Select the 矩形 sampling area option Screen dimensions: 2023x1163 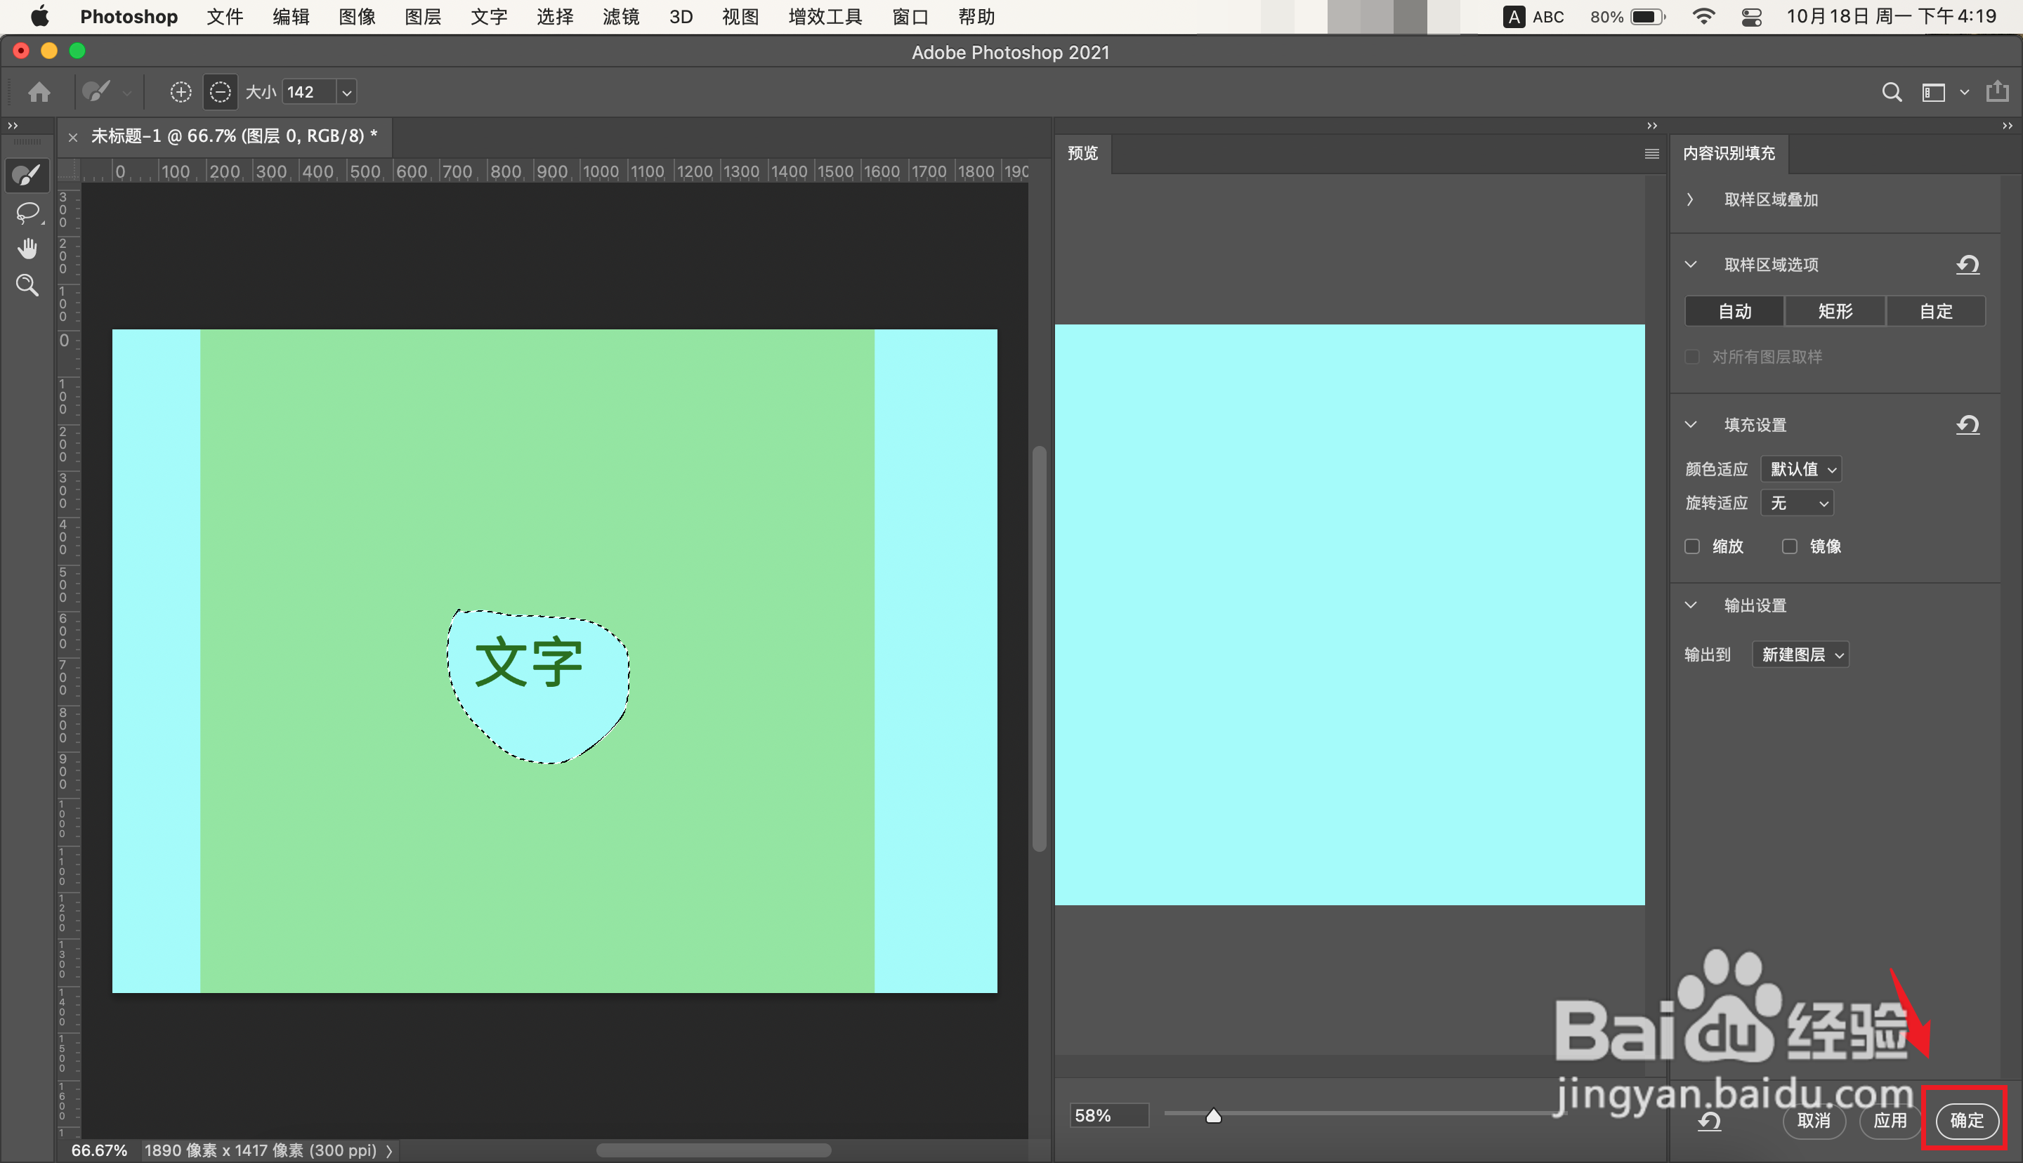click(1835, 312)
